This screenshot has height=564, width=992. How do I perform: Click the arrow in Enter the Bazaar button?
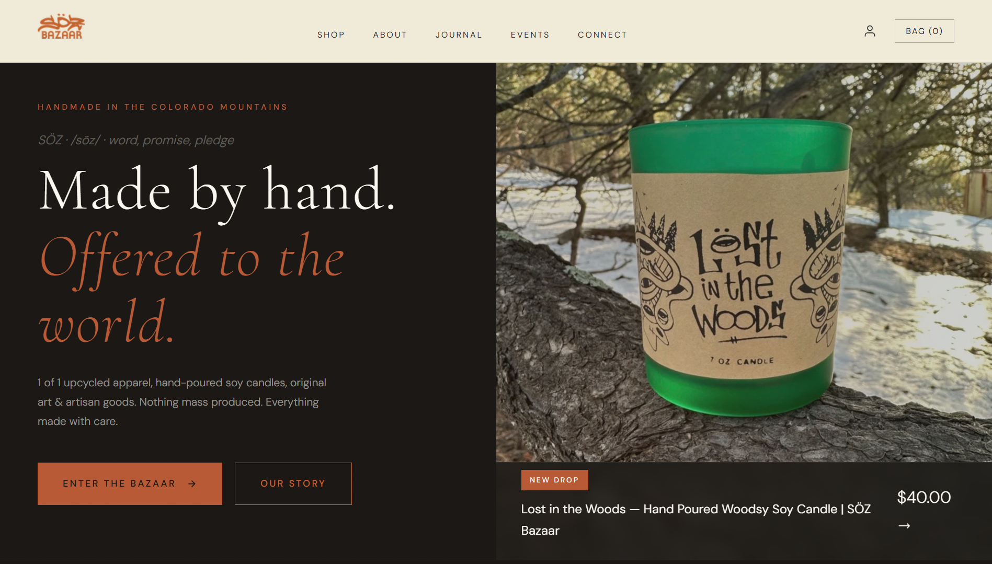(192, 484)
